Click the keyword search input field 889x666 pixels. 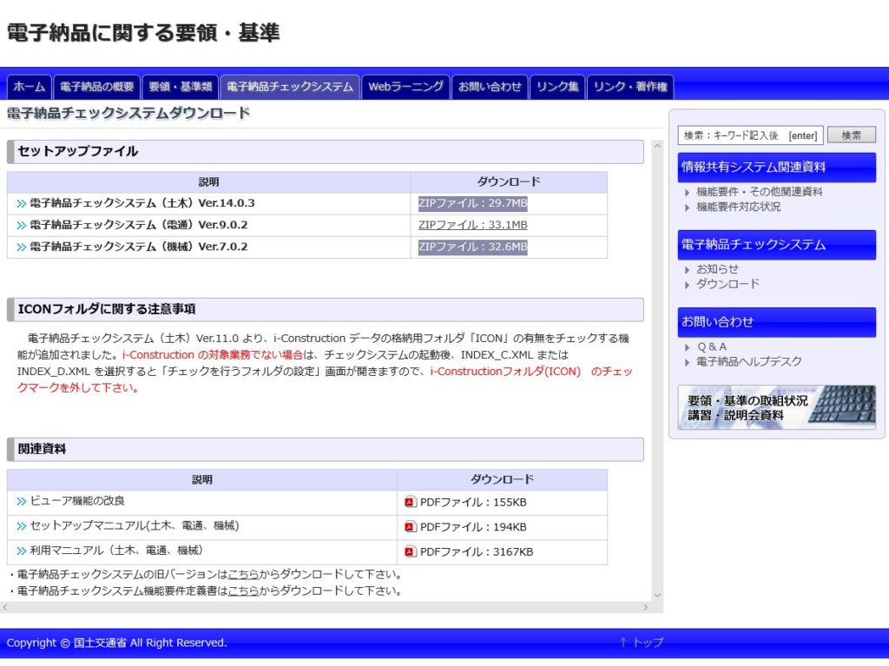(750, 135)
